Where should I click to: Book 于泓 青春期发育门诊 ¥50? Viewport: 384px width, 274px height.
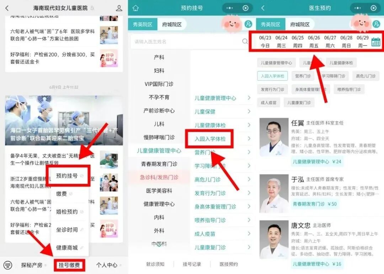point(315,204)
